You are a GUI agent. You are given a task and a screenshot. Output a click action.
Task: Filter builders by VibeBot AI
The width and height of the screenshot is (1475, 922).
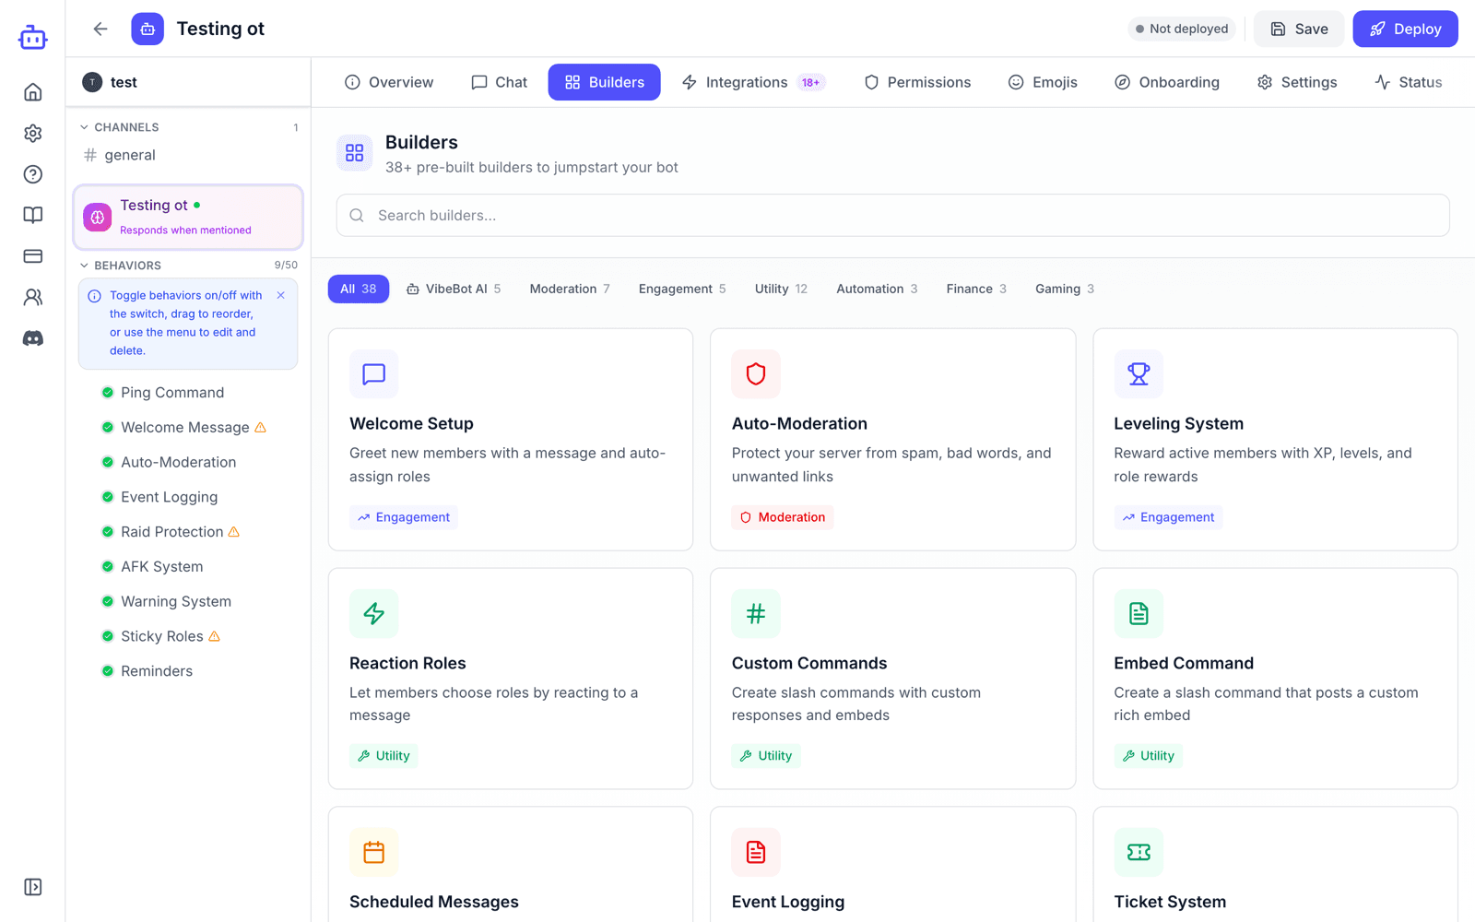click(454, 289)
